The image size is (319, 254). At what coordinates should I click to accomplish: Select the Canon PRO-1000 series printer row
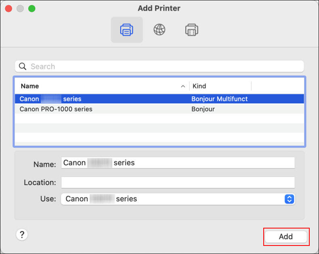[159, 109]
